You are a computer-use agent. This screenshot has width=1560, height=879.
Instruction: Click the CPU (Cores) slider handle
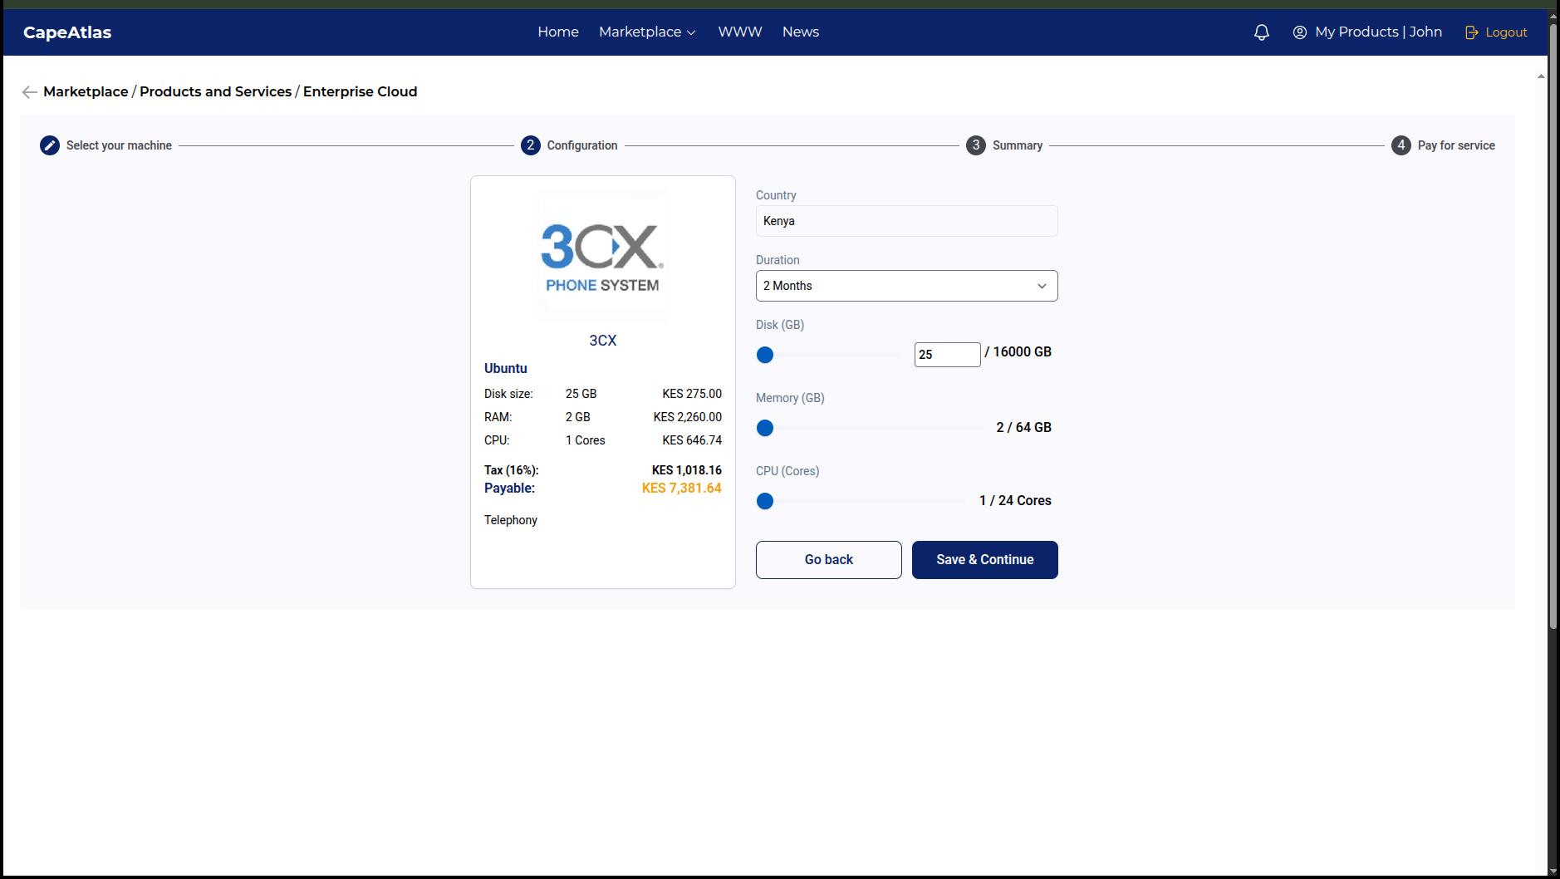765,501
